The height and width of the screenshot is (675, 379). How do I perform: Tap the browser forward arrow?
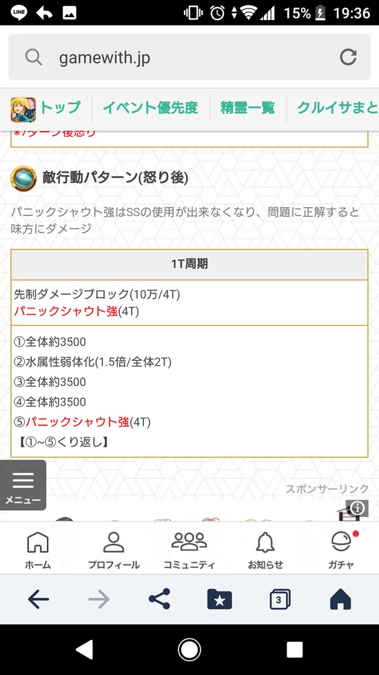point(99,599)
